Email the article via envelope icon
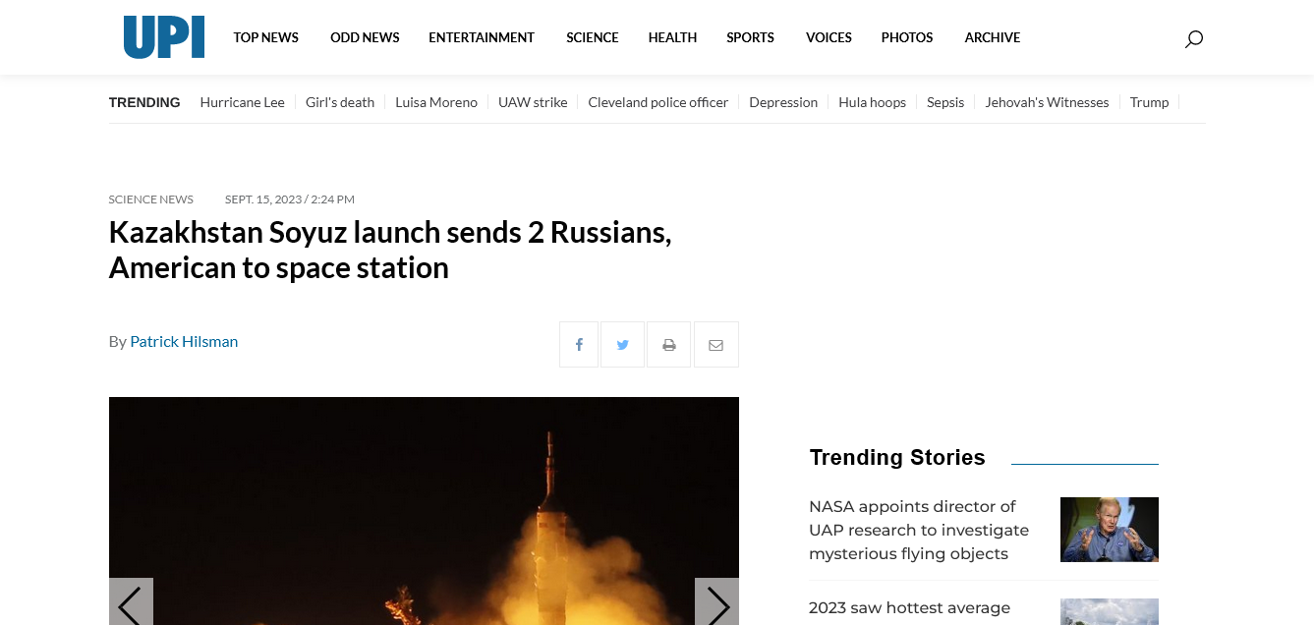Screen dimensions: 1314x625 pyautogui.click(x=715, y=345)
